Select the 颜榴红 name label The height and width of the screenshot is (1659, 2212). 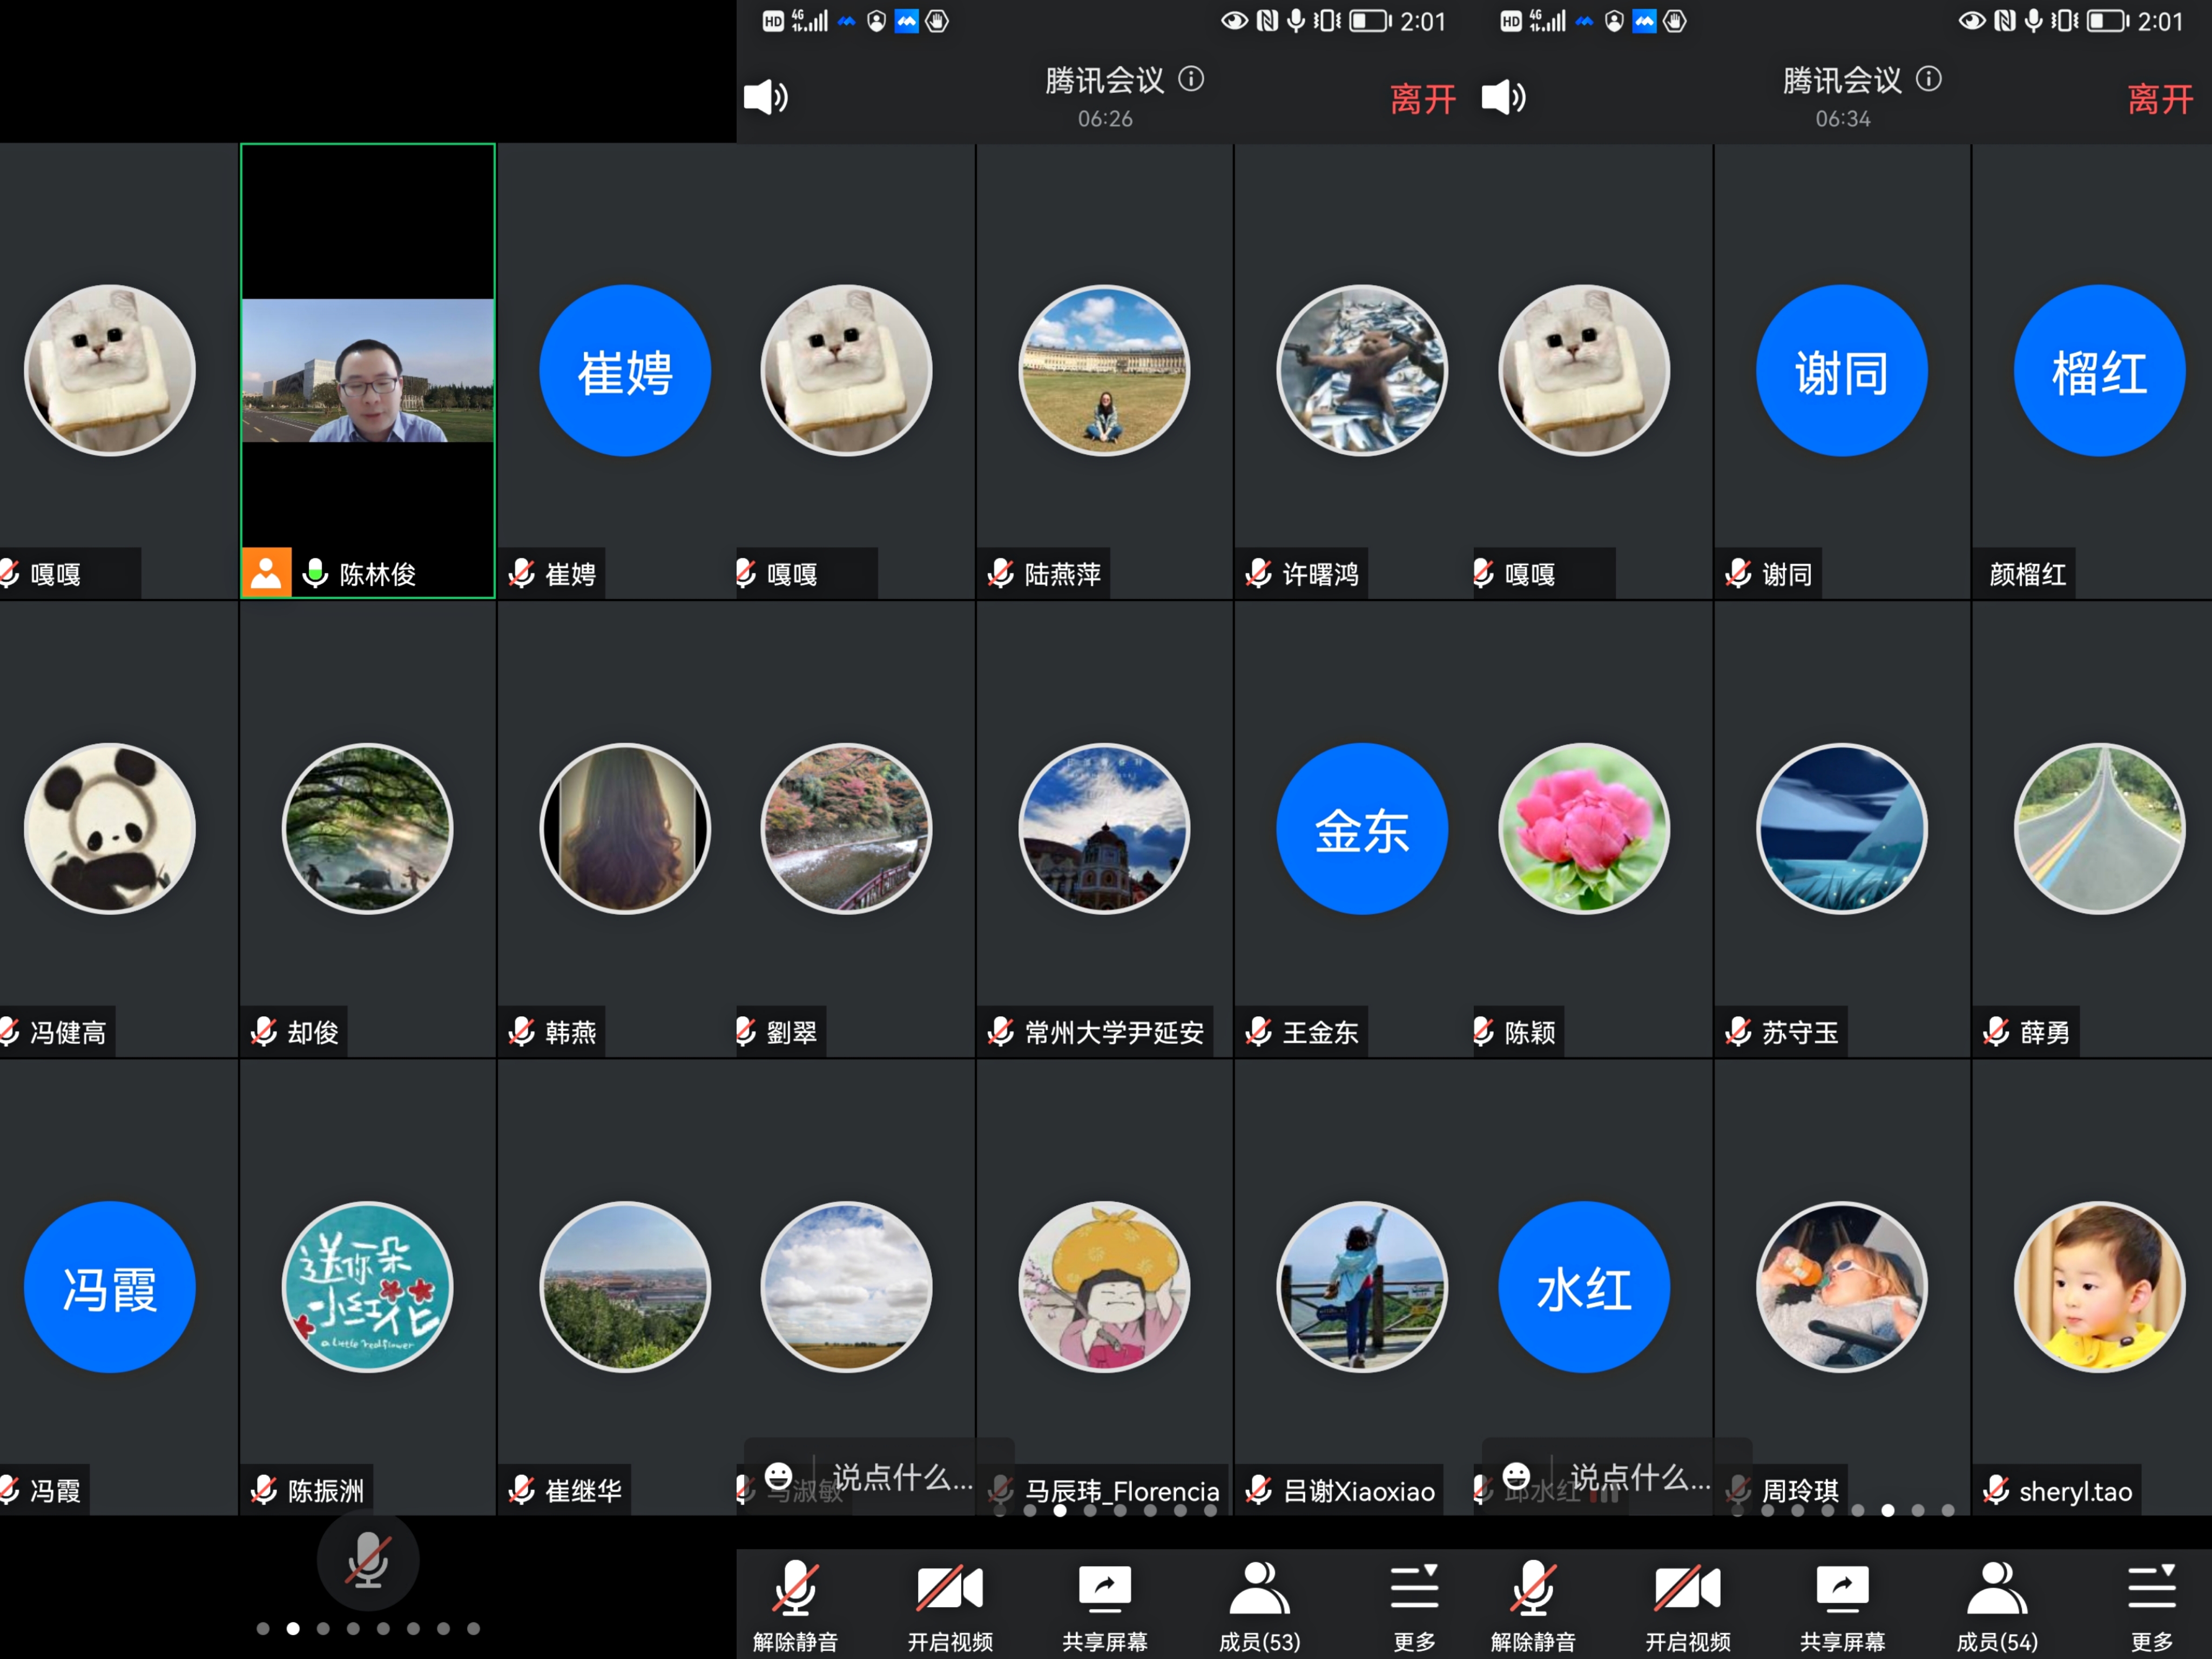click(2027, 574)
